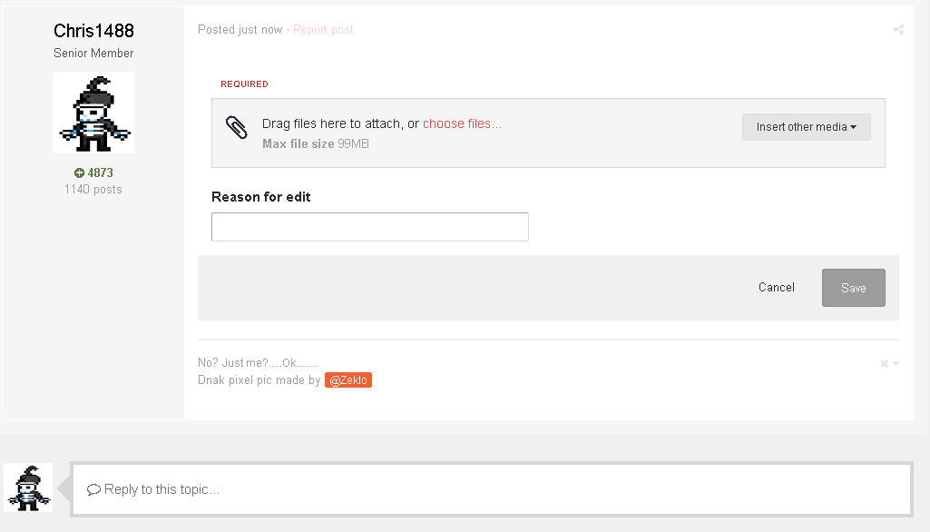Click the share post icon

tap(898, 30)
